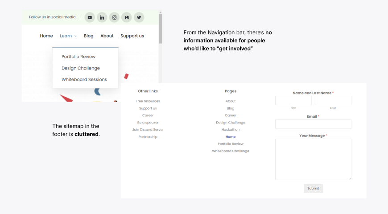Screen dimensions: 388x214
Task: Choose Portfolio Review in Learn dropdown
Action: point(78,57)
